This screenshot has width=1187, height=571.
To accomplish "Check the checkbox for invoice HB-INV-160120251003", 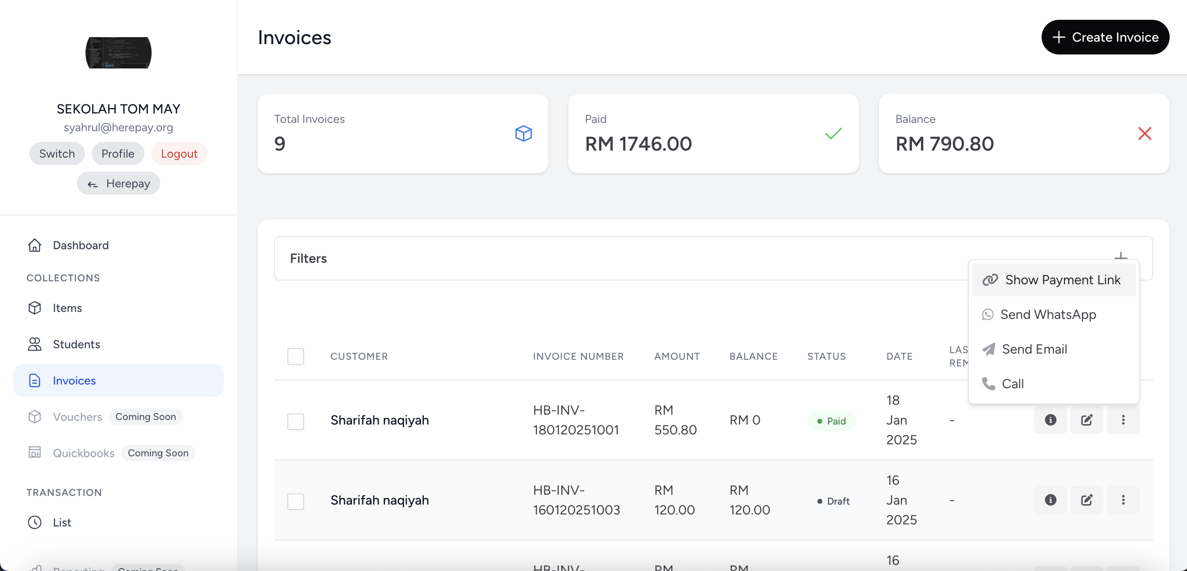I will click(296, 501).
